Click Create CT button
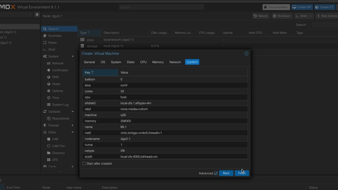The image size is (338, 190). tap(325, 7)
